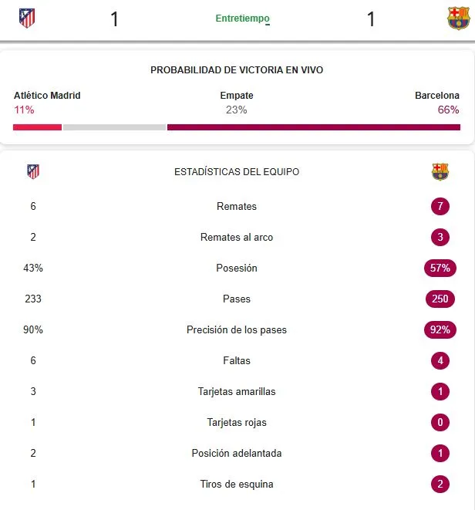Select Barcelona's 250 passes badge
Image resolution: width=475 pixels, height=510 pixels.
click(440, 299)
